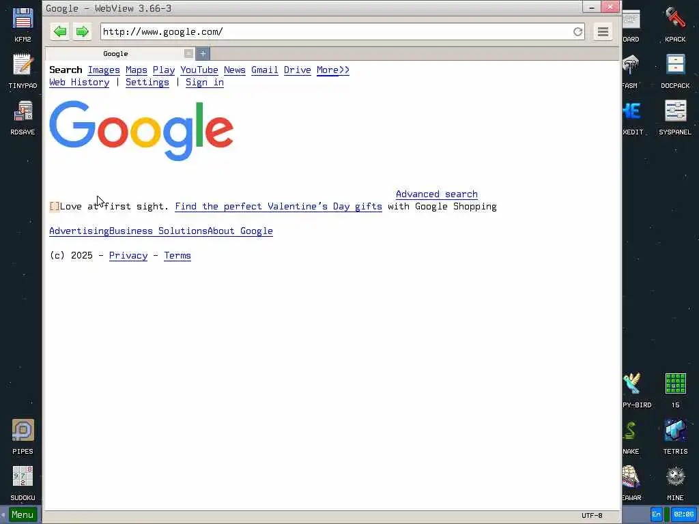Launch TINYPAD from the desktop
The height and width of the screenshot is (524, 699).
(x=23, y=71)
